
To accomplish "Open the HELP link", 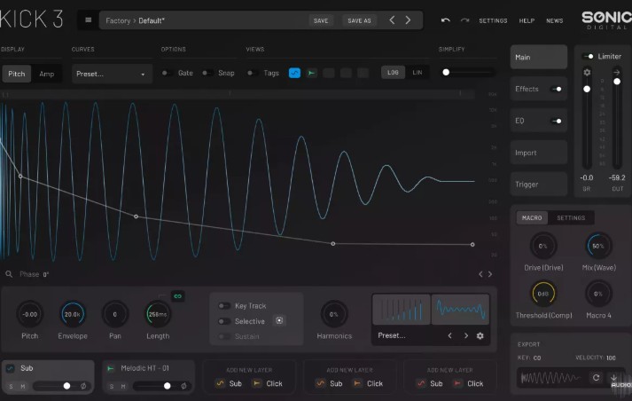I will click(x=527, y=20).
